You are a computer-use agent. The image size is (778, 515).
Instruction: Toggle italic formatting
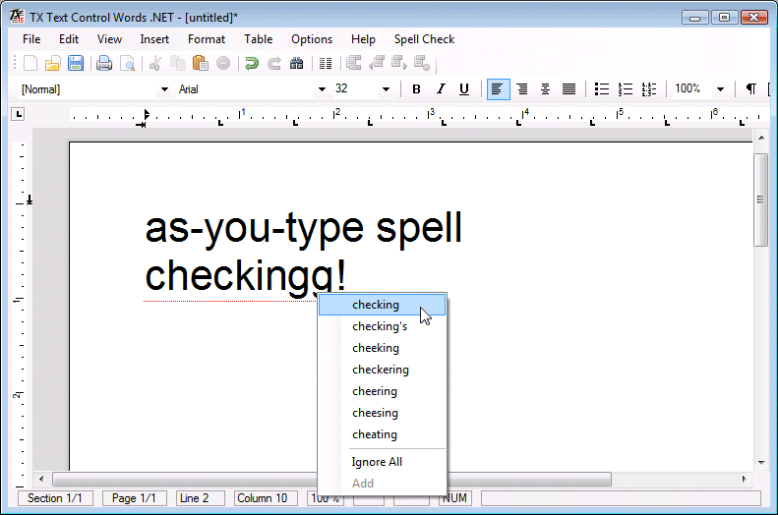441,89
